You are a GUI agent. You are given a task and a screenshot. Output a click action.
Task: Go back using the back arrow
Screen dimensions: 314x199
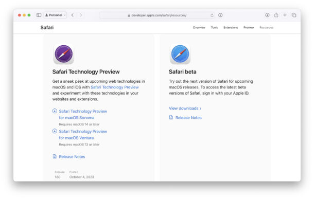point(73,15)
